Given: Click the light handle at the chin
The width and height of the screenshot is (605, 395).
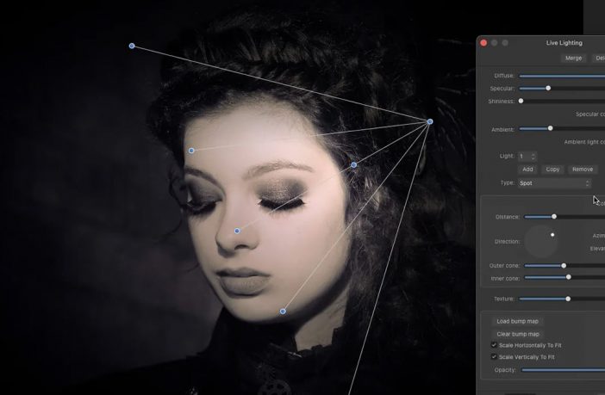Looking at the screenshot, I should tap(283, 312).
